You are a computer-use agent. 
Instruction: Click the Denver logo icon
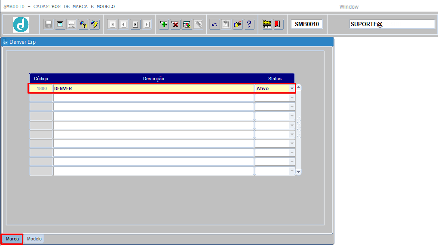coord(21,24)
